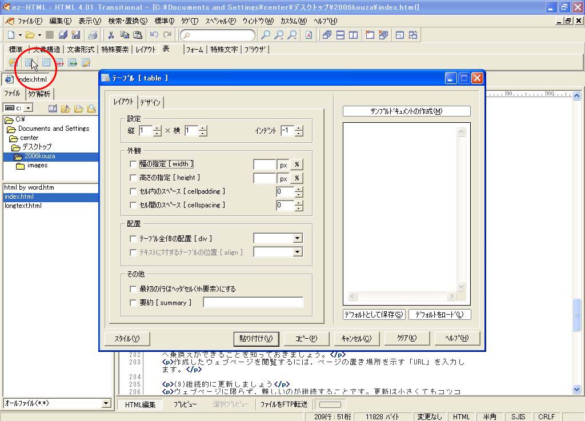Click the Open folder toolbar icon
This screenshot has width=585, height=421.
tap(30, 35)
